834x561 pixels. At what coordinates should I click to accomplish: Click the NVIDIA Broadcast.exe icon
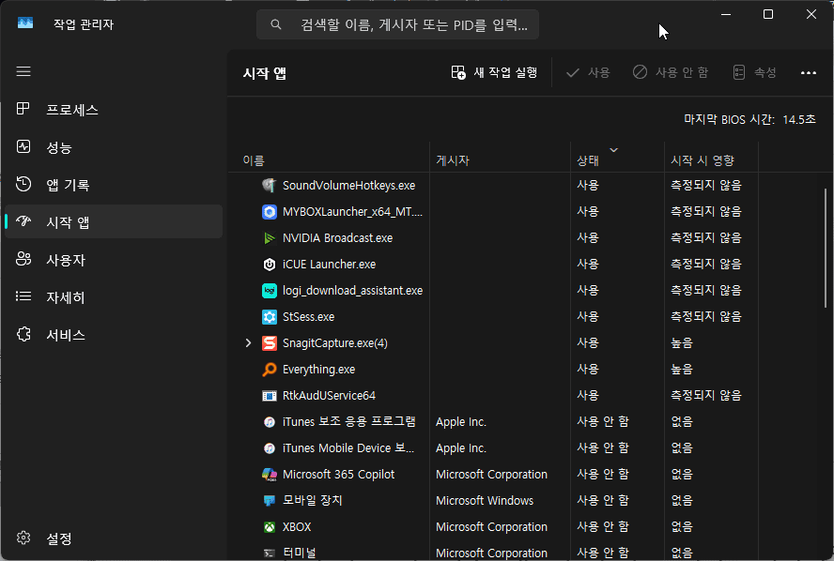click(270, 238)
